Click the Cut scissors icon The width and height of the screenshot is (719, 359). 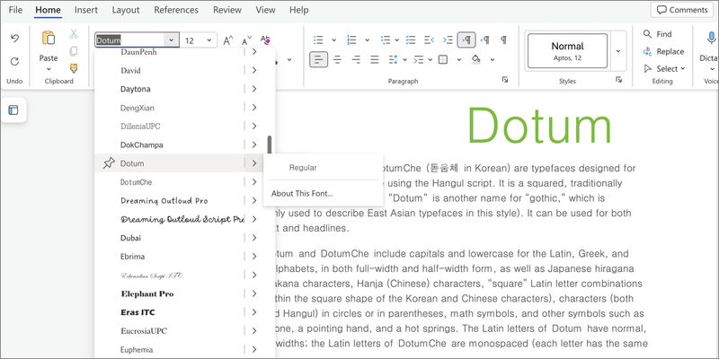74,34
